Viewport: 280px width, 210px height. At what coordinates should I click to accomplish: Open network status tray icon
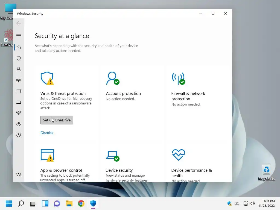[246, 203]
